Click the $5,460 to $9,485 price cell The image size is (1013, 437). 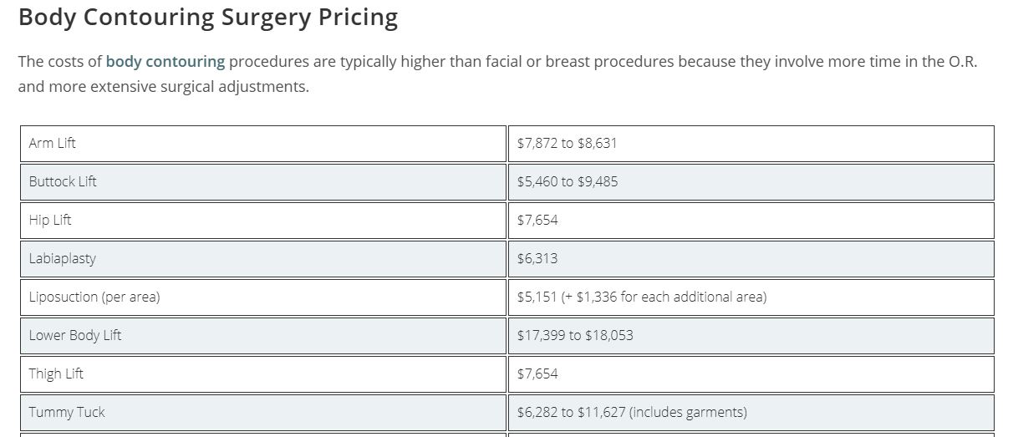click(x=751, y=182)
